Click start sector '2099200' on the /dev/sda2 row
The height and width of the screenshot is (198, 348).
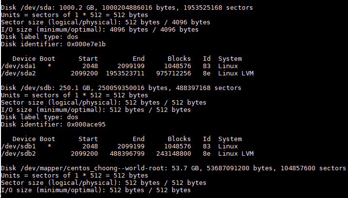tap(84, 73)
